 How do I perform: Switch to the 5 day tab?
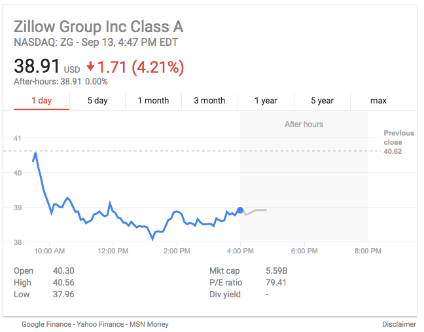click(x=97, y=101)
